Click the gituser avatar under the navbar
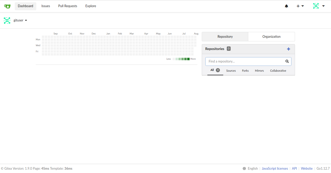 [7, 20]
